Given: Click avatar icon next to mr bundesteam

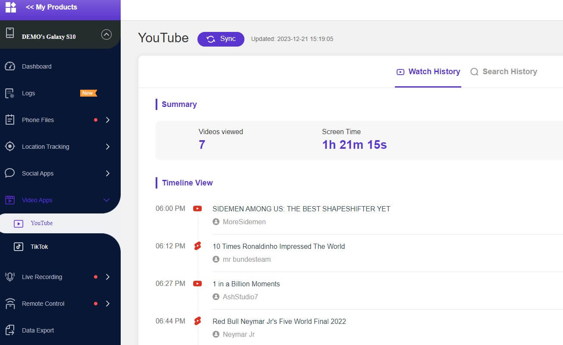Looking at the screenshot, I should click(x=216, y=259).
